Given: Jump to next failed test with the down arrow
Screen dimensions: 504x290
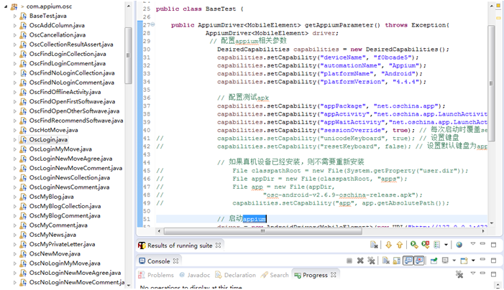Looking at the screenshot, I should [389, 245].
